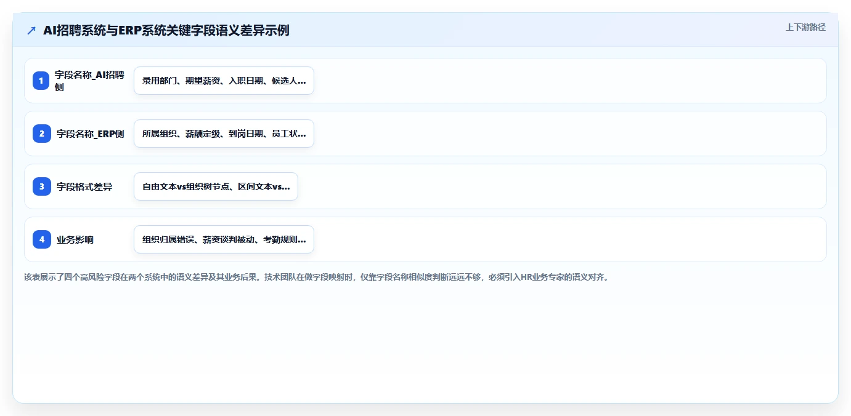851x416 pixels.
Task: Click the 上下游路径 label in header
Action: pos(805,27)
